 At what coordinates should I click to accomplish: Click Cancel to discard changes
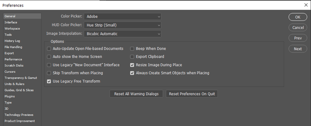[298, 28]
